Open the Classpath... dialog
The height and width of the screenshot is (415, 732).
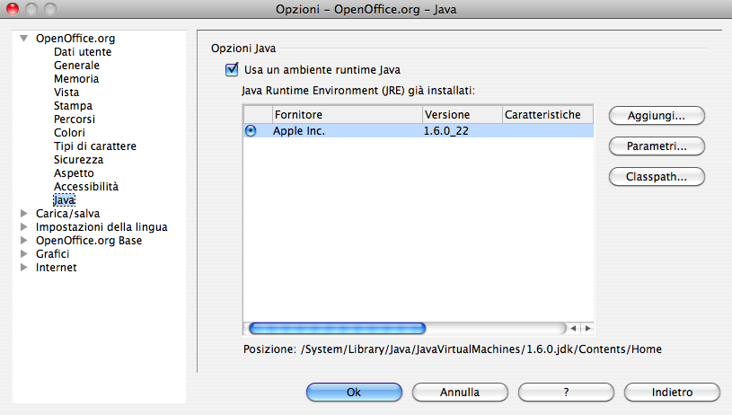656,177
